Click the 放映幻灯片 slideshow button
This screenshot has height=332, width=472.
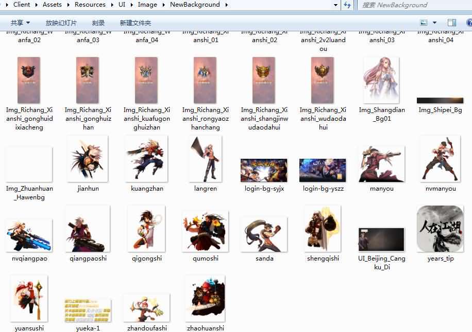[x=61, y=23]
